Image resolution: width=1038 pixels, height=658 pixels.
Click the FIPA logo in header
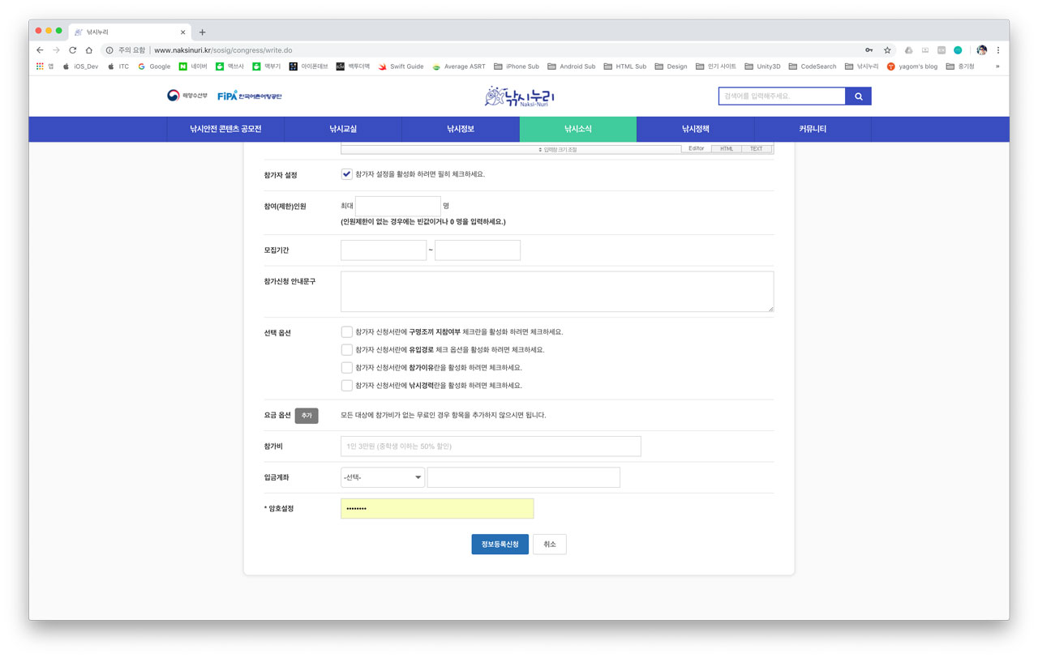coord(250,96)
